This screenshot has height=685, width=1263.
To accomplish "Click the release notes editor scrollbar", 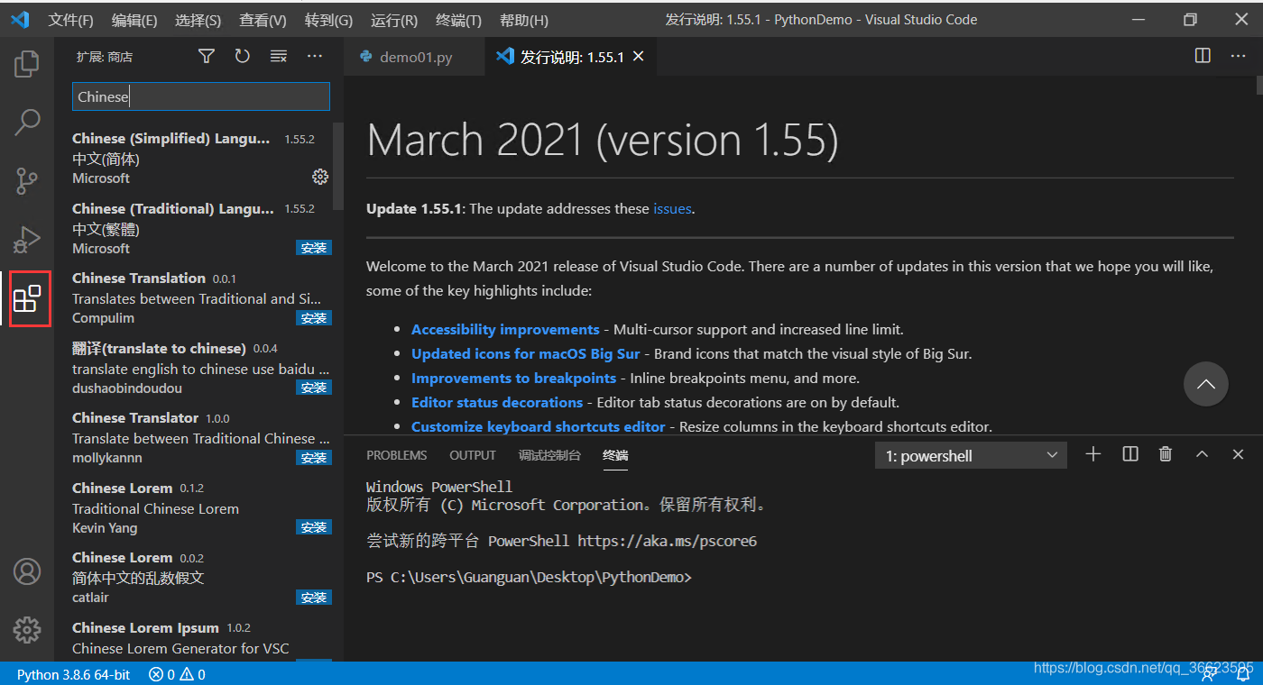I will pos(1259,86).
